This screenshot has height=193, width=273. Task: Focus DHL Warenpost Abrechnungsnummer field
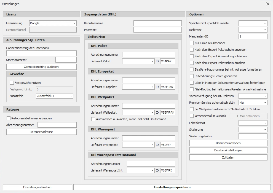coord(149,138)
